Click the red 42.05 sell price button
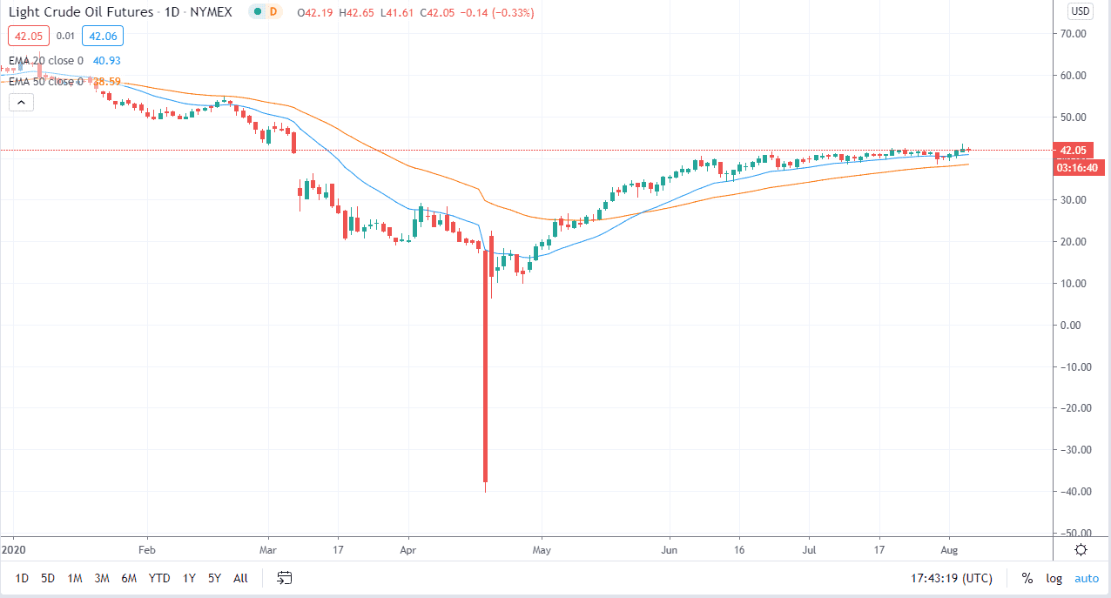 click(26, 36)
